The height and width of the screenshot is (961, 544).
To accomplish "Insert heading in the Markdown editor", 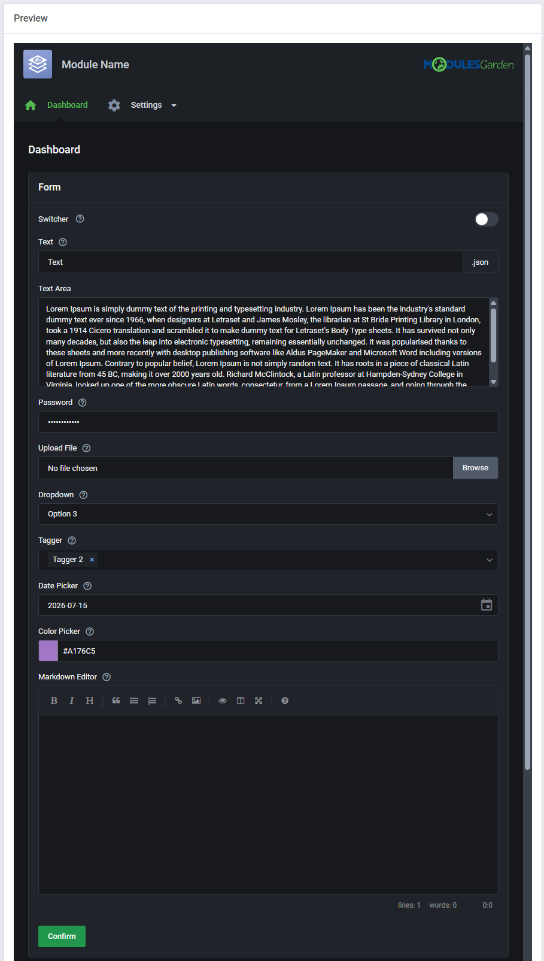I will coord(90,700).
